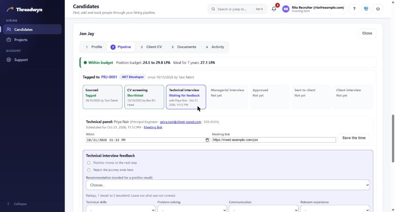
Task: Select Positive: moves to the next step
Action: point(89,163)
